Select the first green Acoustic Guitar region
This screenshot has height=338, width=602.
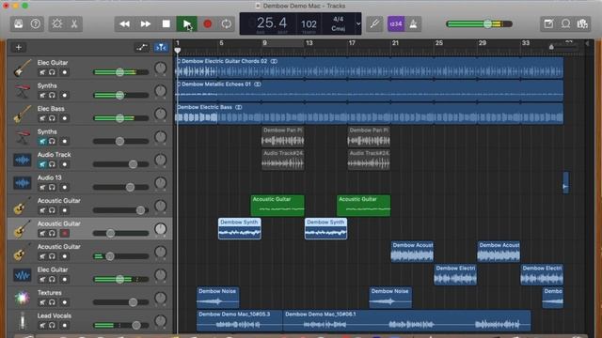(277, 206)
